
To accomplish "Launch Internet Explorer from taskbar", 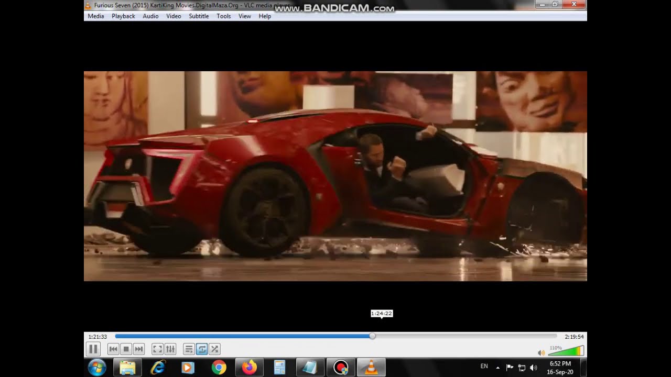I will pyautogui.click(x=158, y=368).
